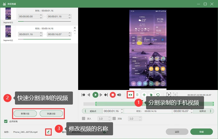Viewport: 218px width, 139px height.
Task: Select the Segment[1] thumbnail
Action: pos(8,14)
